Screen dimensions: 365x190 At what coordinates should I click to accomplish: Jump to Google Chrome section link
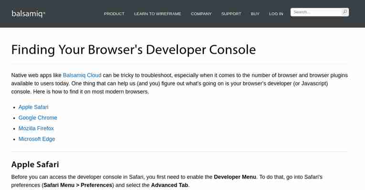point(38,118)
